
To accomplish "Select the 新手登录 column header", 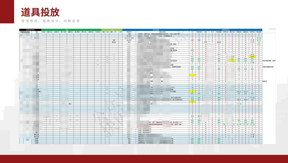I will 219,32.
